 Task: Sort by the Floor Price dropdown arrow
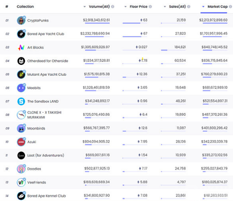(126, 7)
